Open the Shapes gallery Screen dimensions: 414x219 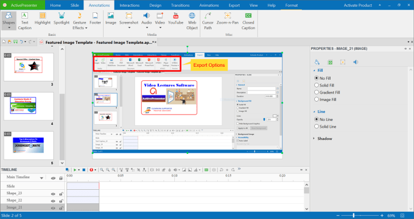coord(8,21)
